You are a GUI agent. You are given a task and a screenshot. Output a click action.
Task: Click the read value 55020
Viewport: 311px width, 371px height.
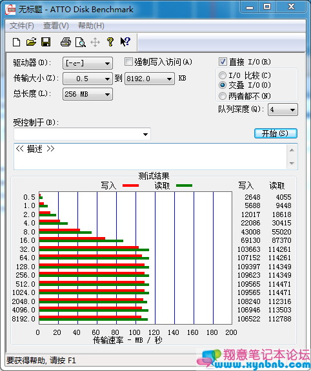pos(281,232)
